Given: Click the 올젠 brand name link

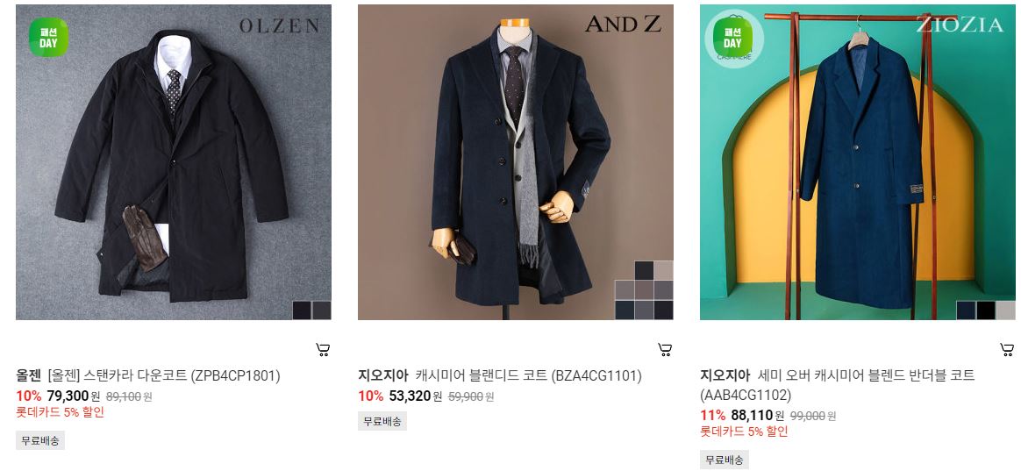Looking at the screenshot, I should pos(29,376).
